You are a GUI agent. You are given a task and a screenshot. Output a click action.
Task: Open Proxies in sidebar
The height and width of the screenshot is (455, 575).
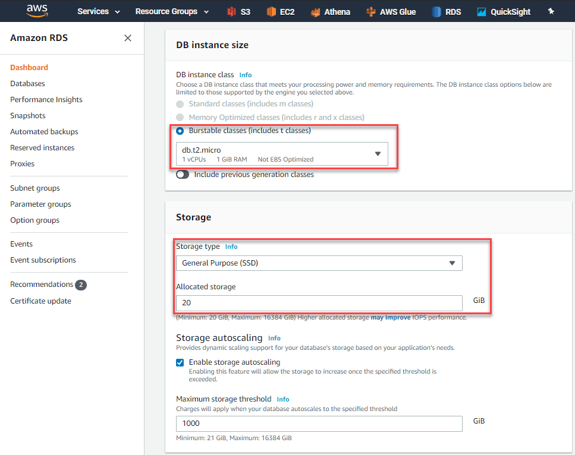point(23,164)
